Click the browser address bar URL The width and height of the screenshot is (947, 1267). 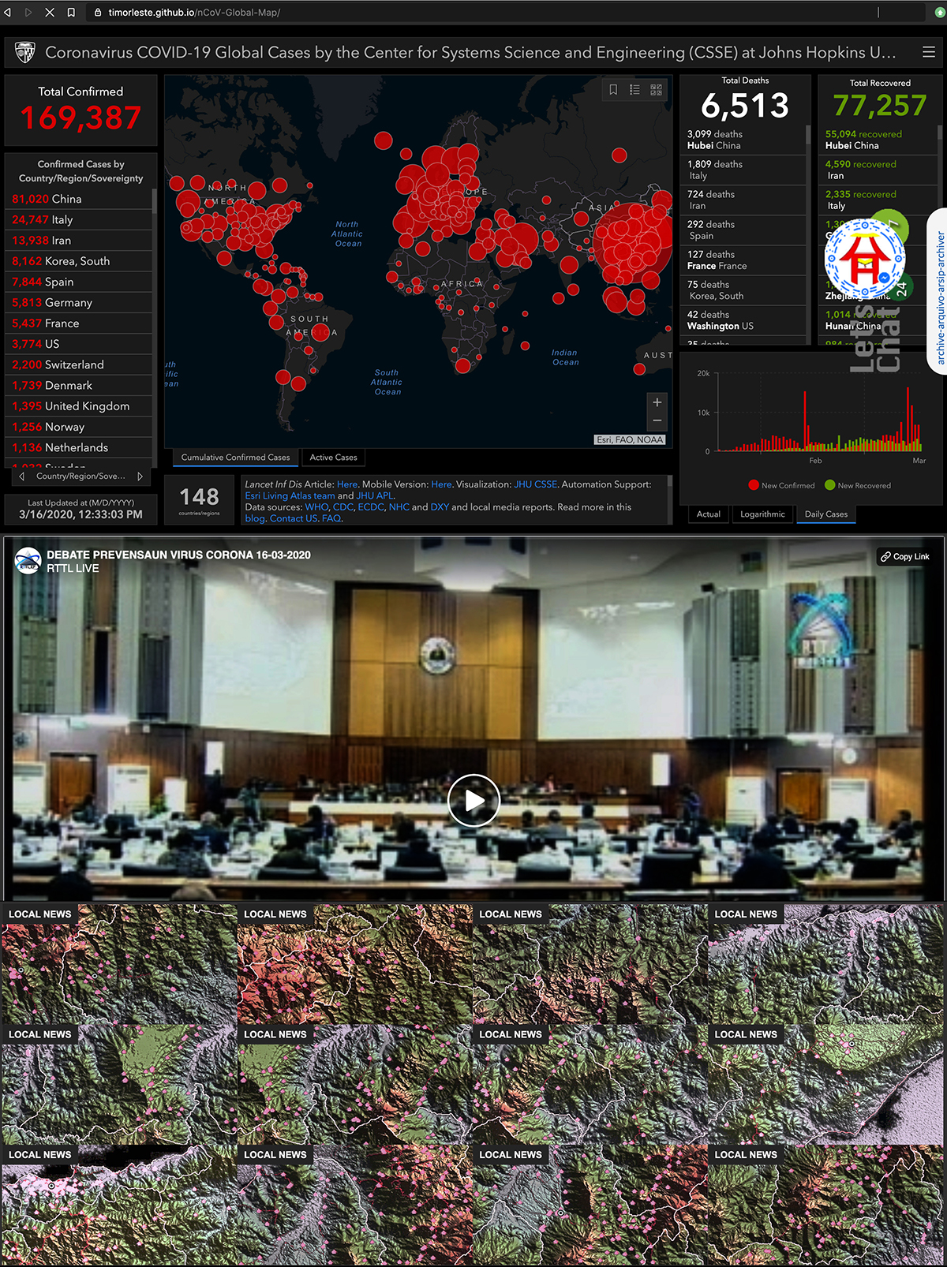(x=194, y=13)
